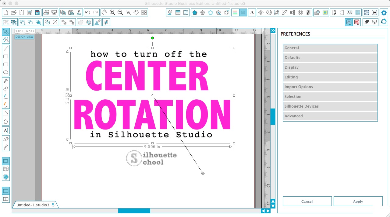Select the Draw Ellipse tool
Viewport: 390px width, 217px height.
(x=5, y=72)
